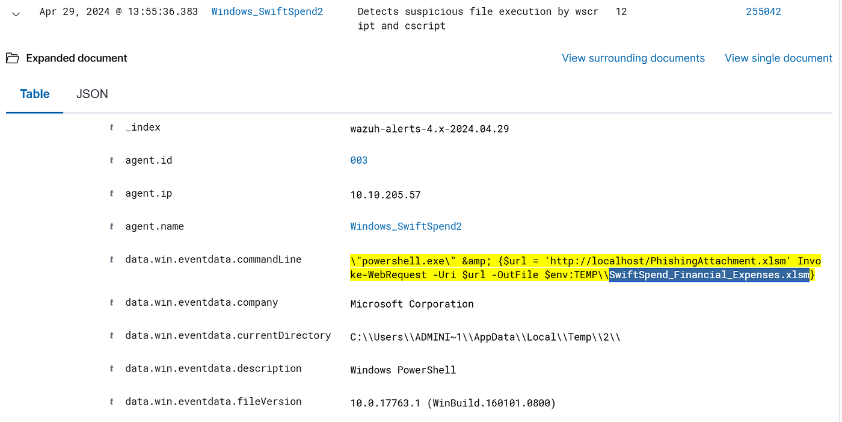Click the Expanded document folder icon
842x422 pixels.
tap(12, 58)
